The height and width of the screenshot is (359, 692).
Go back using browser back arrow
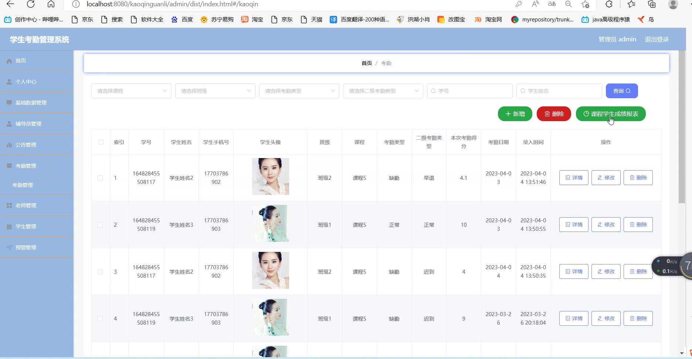click(10, 4)
